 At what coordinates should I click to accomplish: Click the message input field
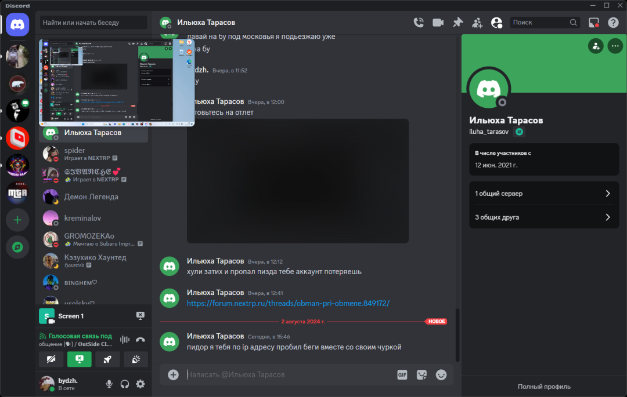point(287,375)
